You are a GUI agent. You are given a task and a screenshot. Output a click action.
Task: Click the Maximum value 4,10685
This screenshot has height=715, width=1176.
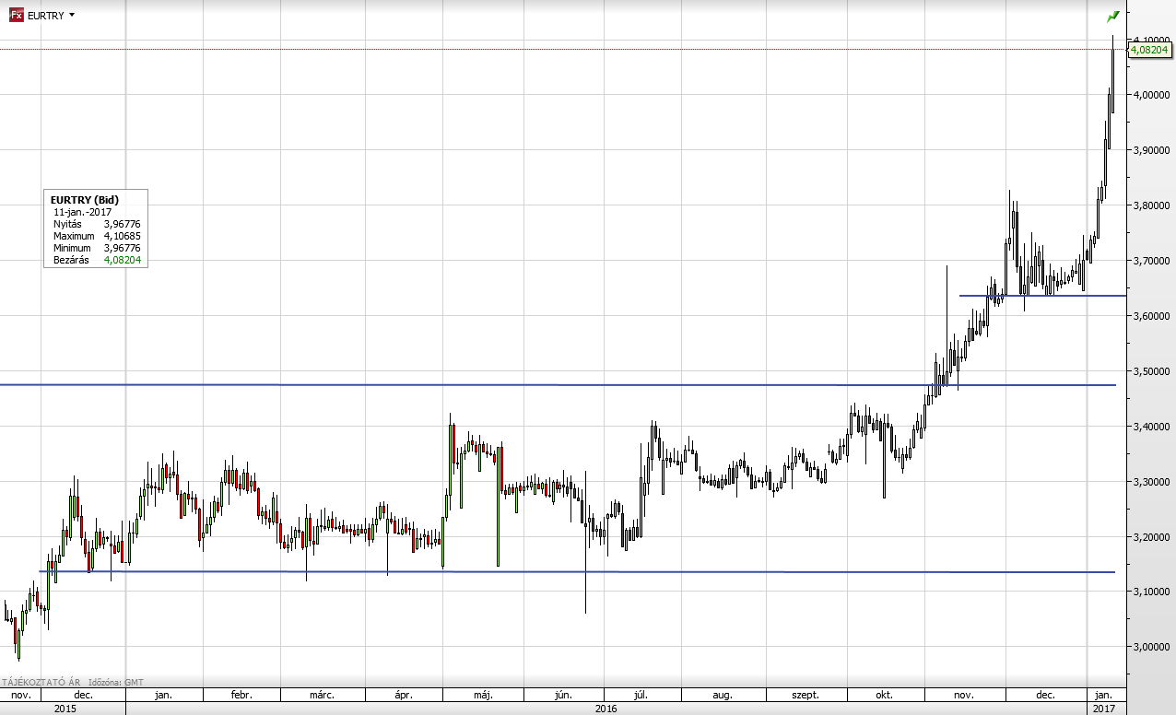(x=122, y=236)
